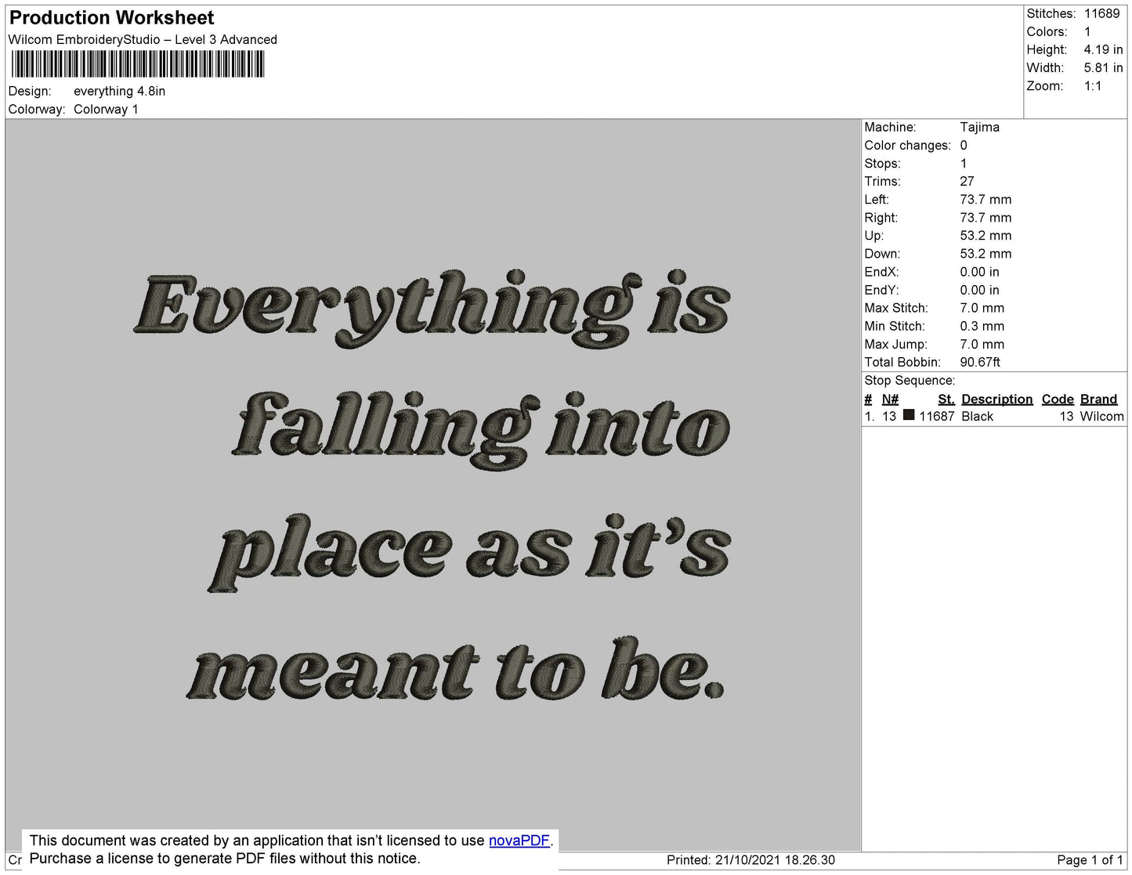Select 'Wilcom EmbroideryStudio – Level 3 Advanced' text

[x=143, y=39]
